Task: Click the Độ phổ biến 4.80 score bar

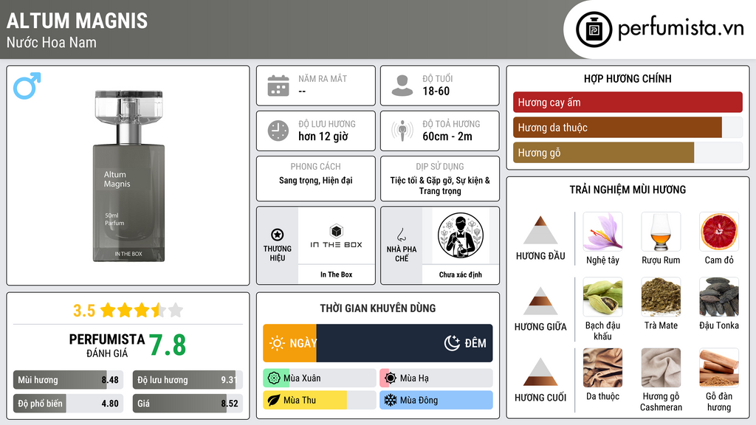Action: pyautogui.click(x=68, y=404)
